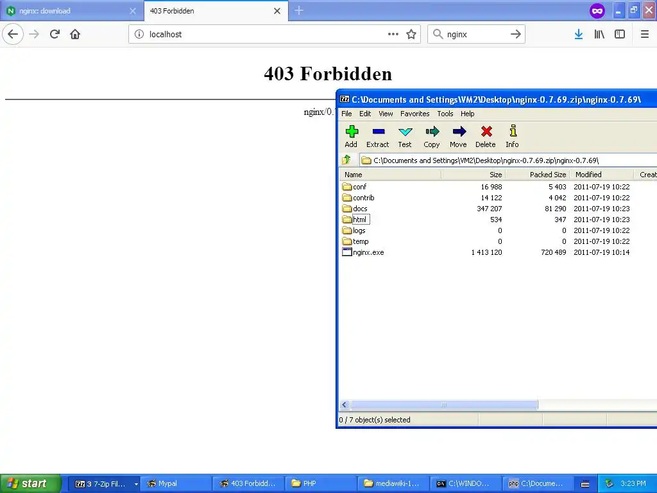Show site information for localhost

click(139, 35)
